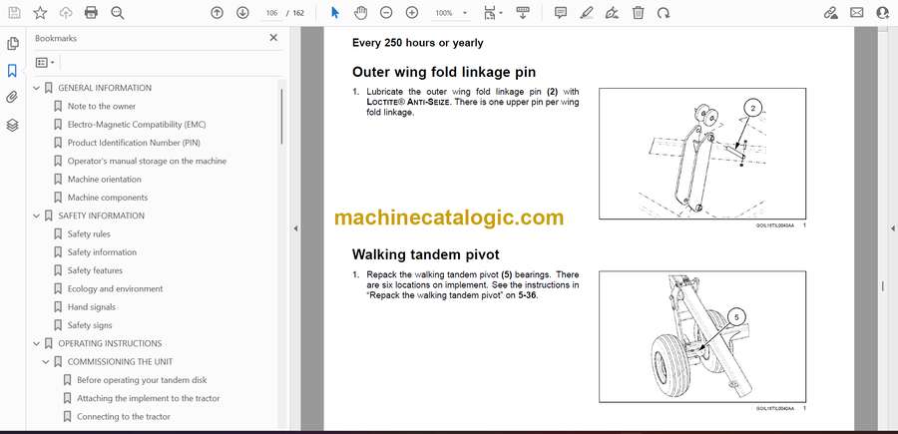This screenshot has height=434, width=898.
Task: Open Before operating your tandem disk bookmark
Action: tap(142, 380)
